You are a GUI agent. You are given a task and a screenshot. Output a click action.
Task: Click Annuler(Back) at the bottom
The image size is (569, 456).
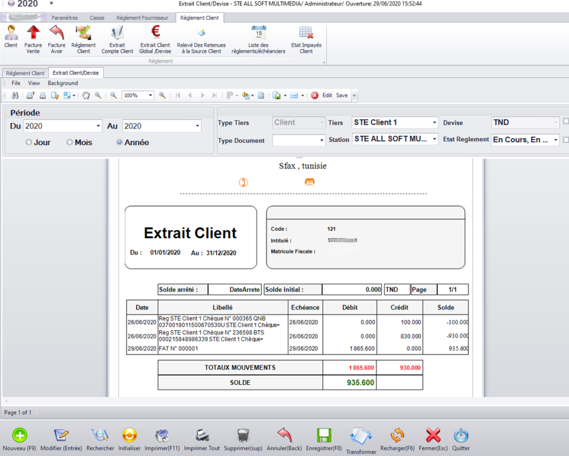click(x=284, y=439)
